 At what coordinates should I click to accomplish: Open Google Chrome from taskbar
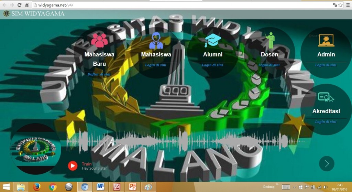[53, 187]
